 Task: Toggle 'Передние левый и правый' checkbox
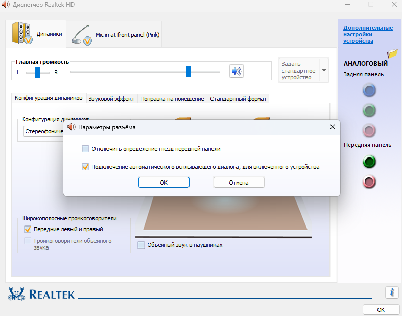tap(28, 229)
